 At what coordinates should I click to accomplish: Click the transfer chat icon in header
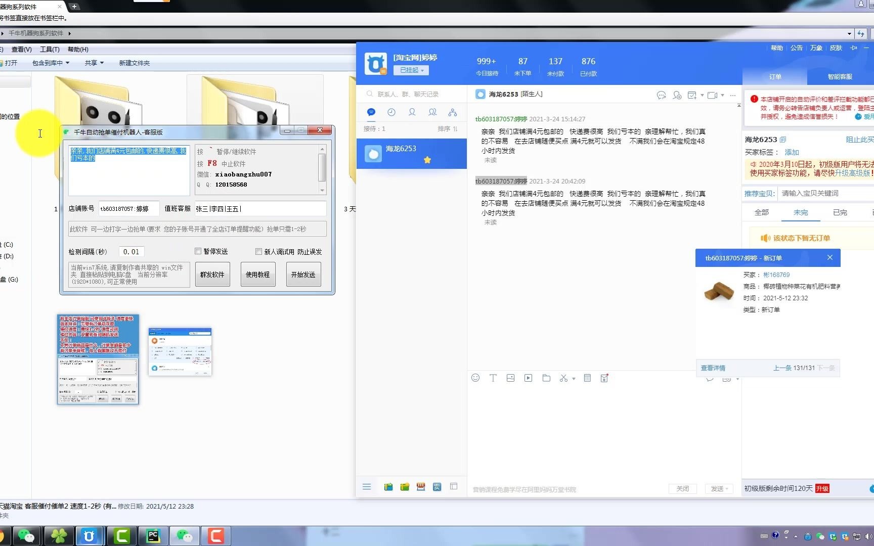click(x=661, y=95)
